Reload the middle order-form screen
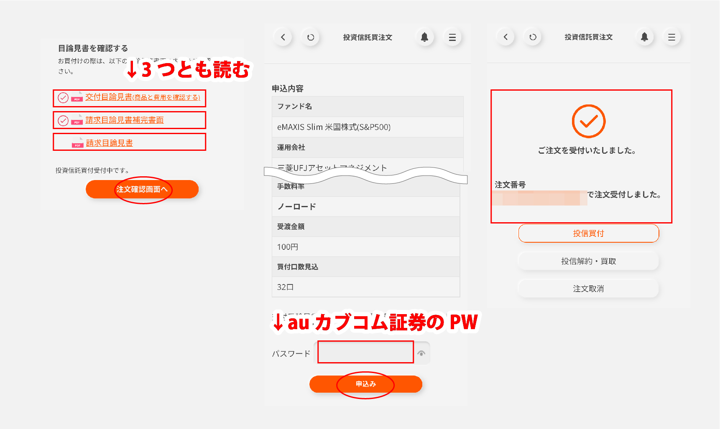 tap(310, 37)
